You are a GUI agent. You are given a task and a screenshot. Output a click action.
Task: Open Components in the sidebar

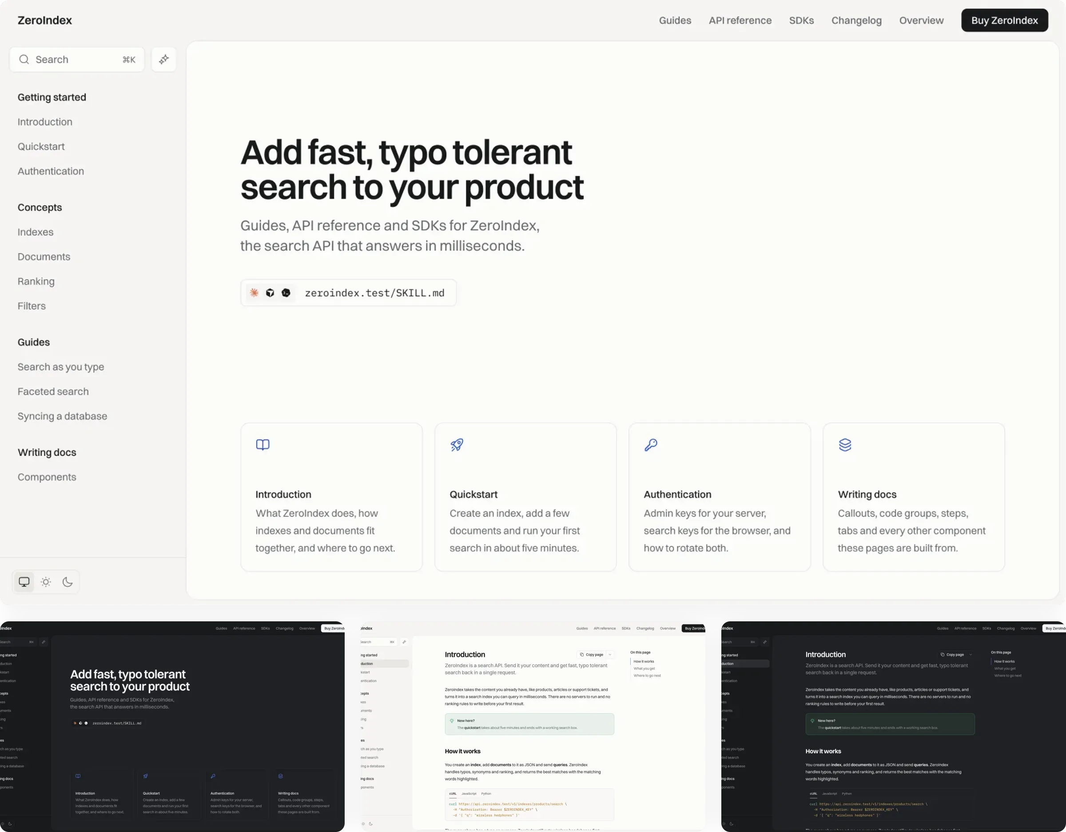coord(47,477)
